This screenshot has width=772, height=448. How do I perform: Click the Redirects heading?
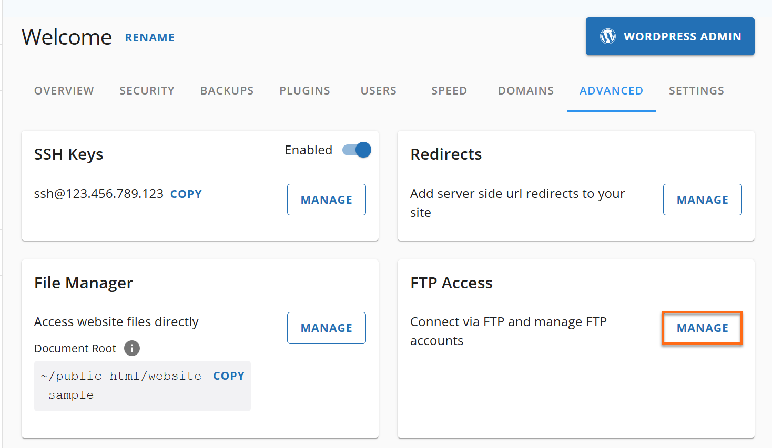[x=446, y=154]
